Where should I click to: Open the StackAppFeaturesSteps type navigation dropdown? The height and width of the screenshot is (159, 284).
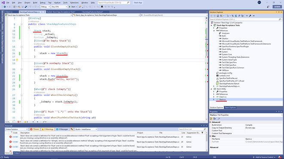106,15
